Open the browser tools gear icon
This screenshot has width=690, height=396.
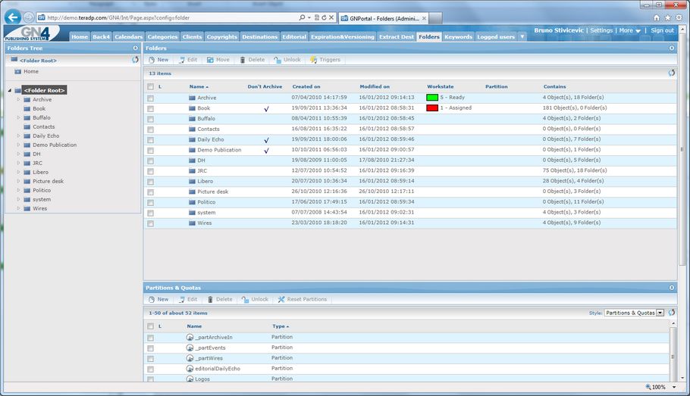(679, 18)
